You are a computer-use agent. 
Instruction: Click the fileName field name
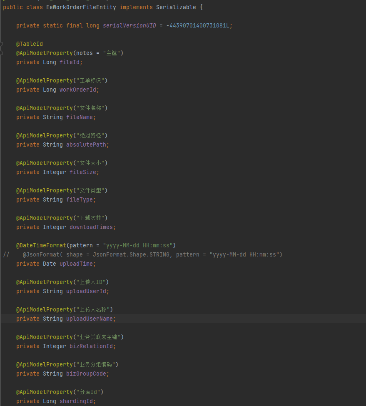(80, 117)
